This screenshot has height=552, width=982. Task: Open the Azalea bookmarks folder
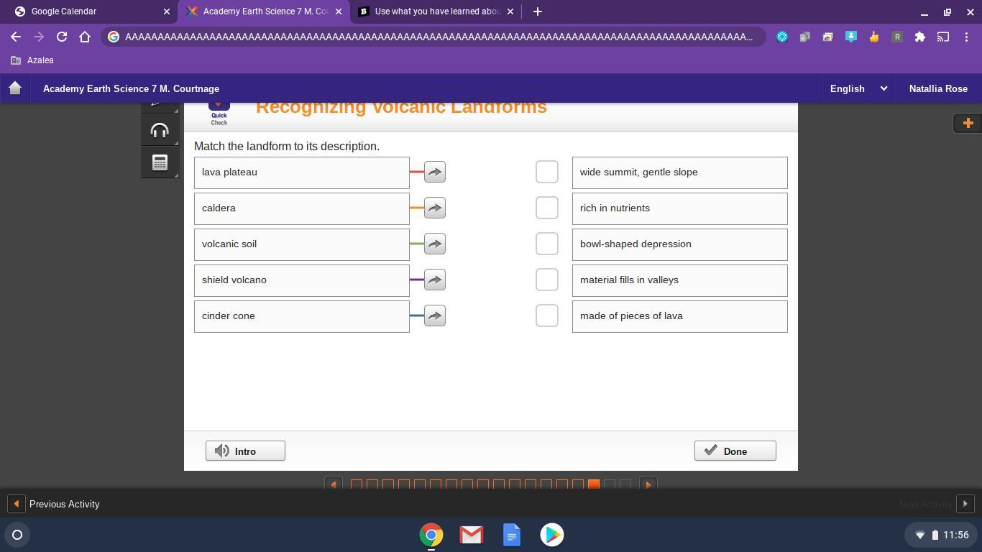point(33,60)
